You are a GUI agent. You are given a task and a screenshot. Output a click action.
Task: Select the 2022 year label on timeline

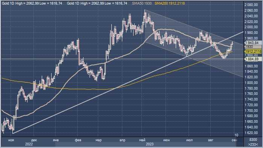tap(29, 144)
